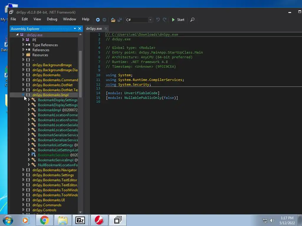Click the PE node icon
Image resolution: width=302 pixels, height=226 pixels.
(27, 40)
